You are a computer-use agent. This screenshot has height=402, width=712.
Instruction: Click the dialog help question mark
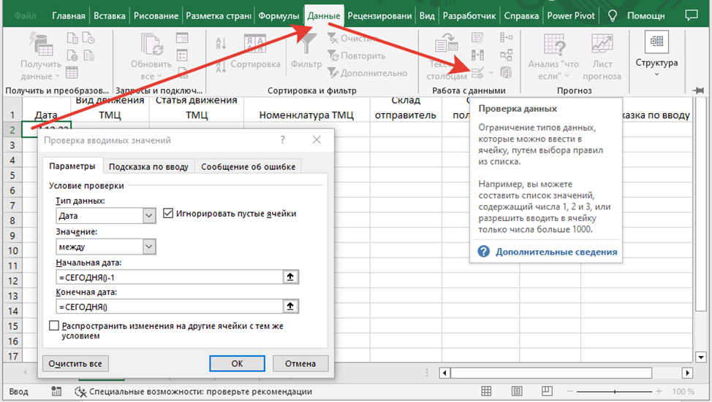click(x=282, y=139)
